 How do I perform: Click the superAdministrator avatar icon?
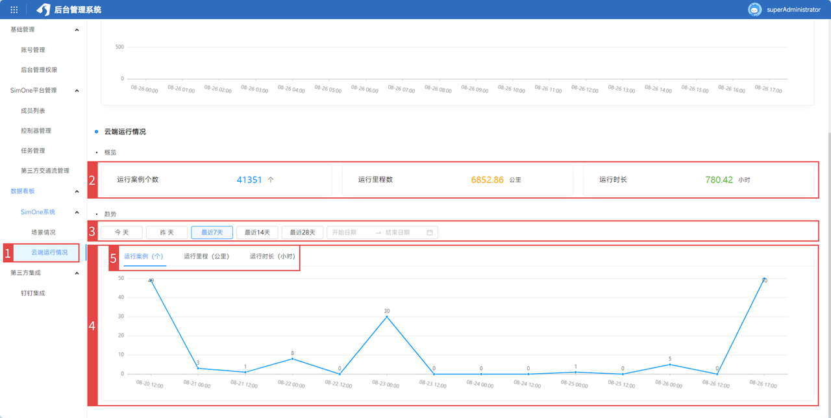click(x=754, y=10)
